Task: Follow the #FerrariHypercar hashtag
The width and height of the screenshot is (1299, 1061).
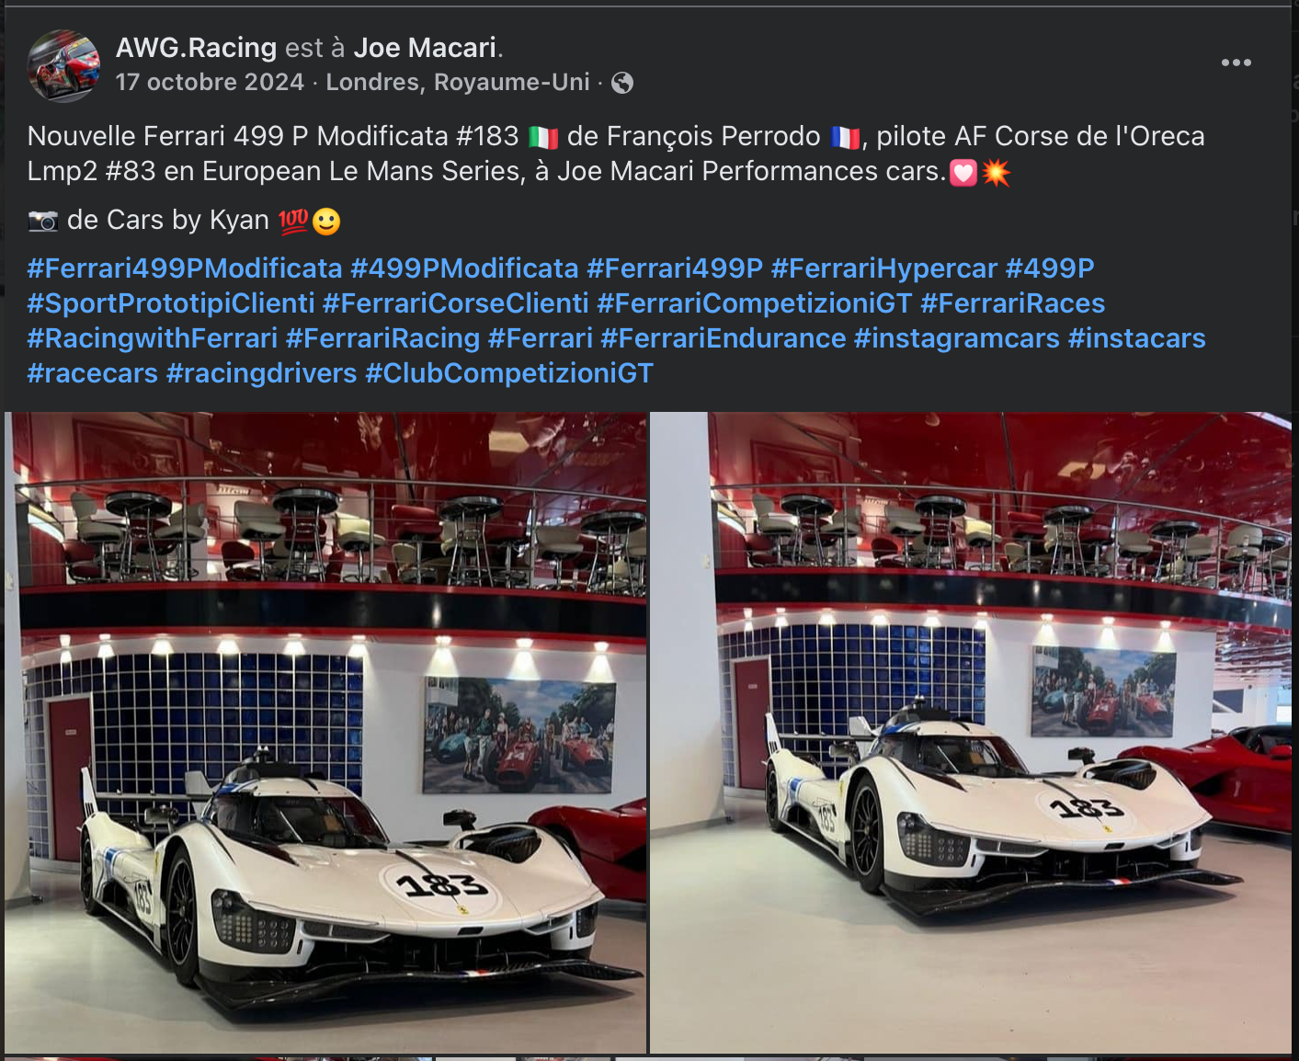Action: pyautogui.click(x=883, y=268)
